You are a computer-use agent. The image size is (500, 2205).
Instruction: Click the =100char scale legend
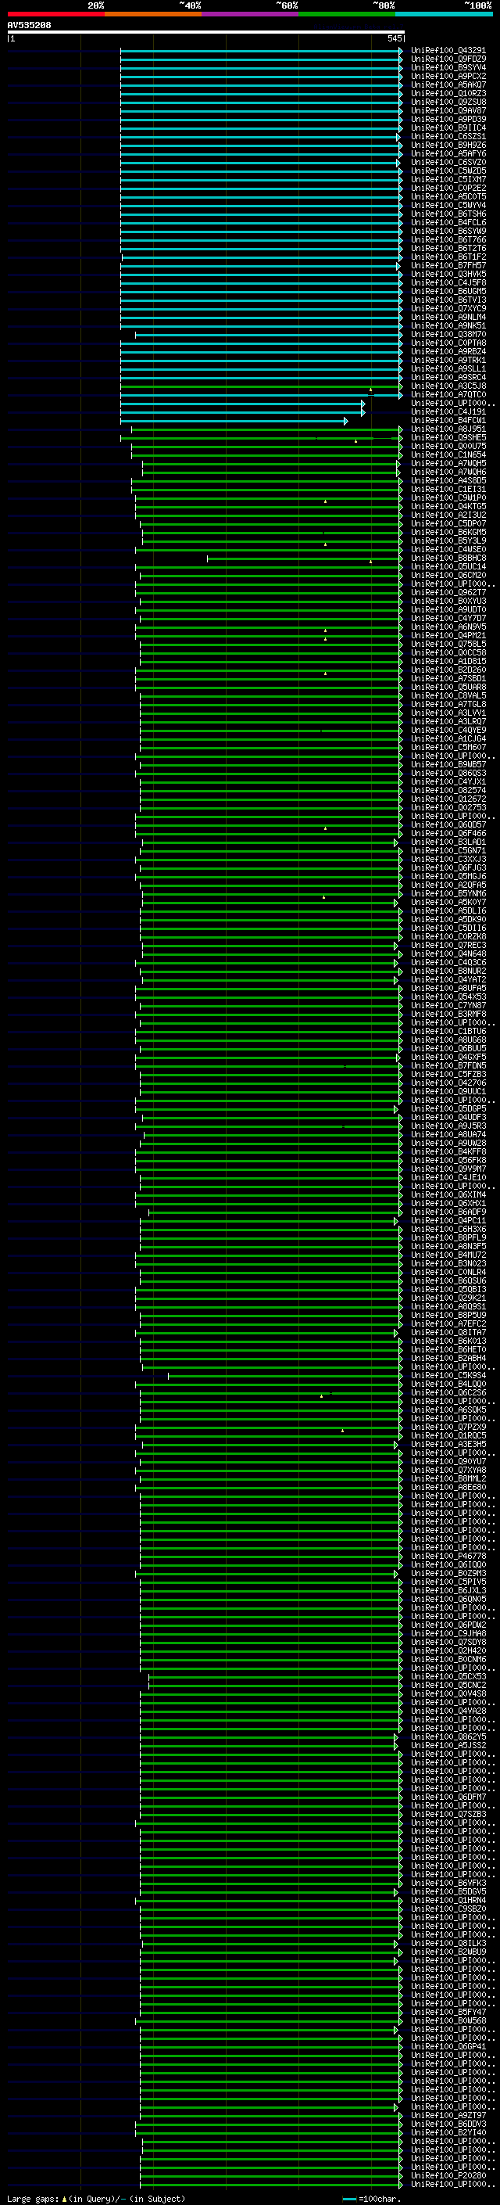coord(372,2199)
